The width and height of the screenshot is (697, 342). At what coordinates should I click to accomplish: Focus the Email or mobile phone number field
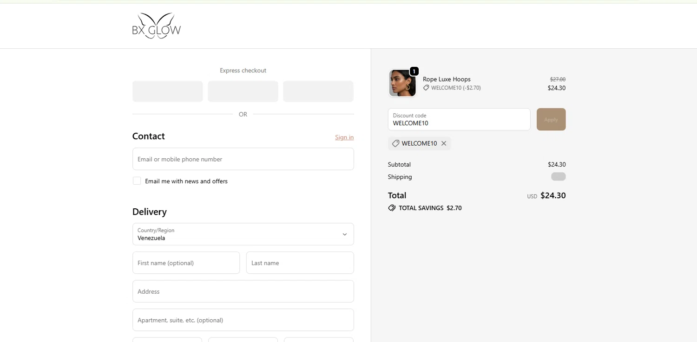[243, 159]
